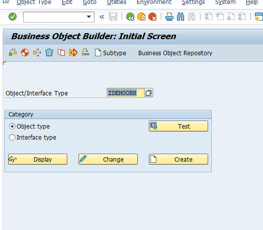Click the Change button
Viewport: 263px width, 230px height.
108,159
